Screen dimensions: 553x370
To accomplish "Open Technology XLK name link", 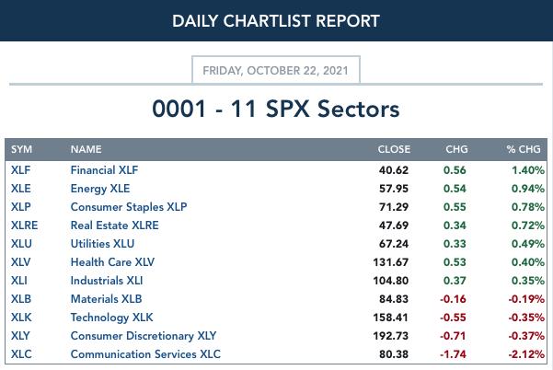I will pos(112,318).
